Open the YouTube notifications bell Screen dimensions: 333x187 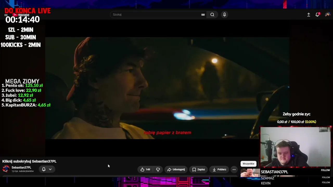pos(317,15)
